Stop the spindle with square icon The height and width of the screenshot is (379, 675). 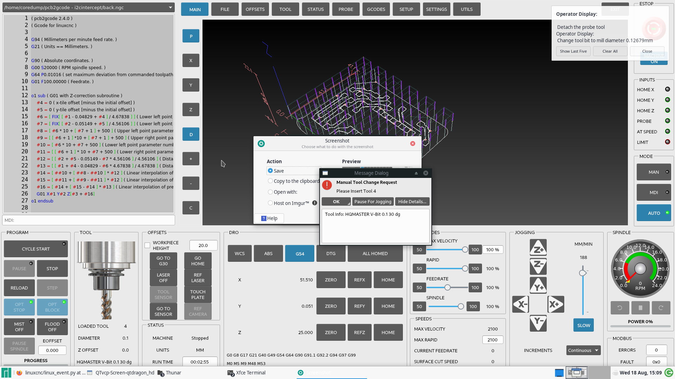640,308
